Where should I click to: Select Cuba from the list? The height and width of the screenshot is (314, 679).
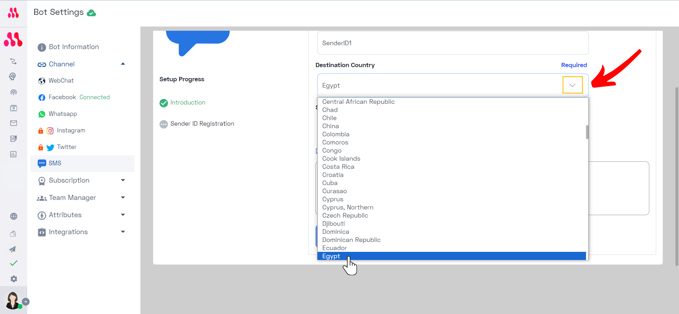452,183
